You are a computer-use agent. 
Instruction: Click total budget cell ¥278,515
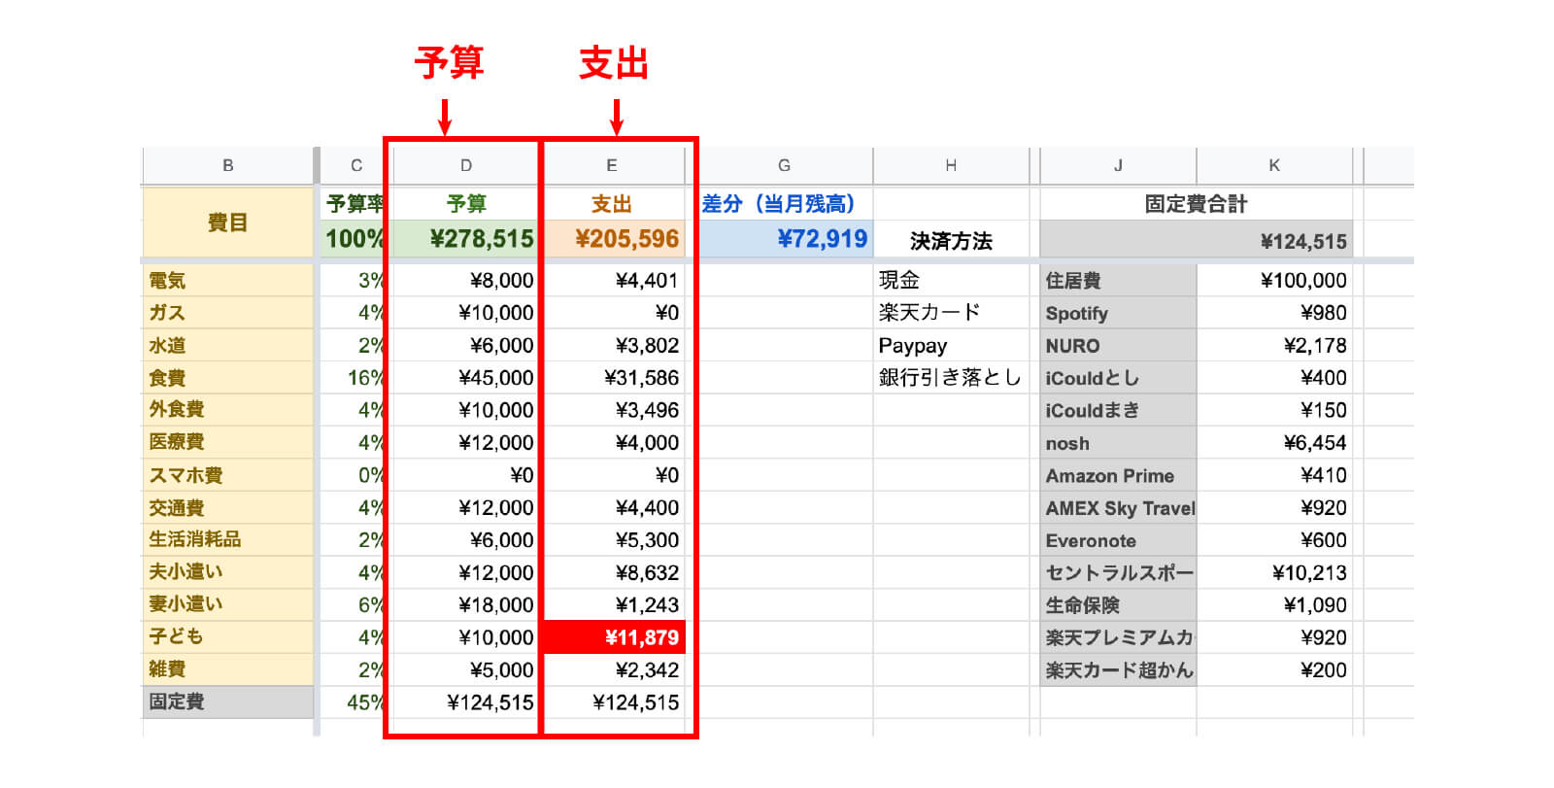click(465, 239)
